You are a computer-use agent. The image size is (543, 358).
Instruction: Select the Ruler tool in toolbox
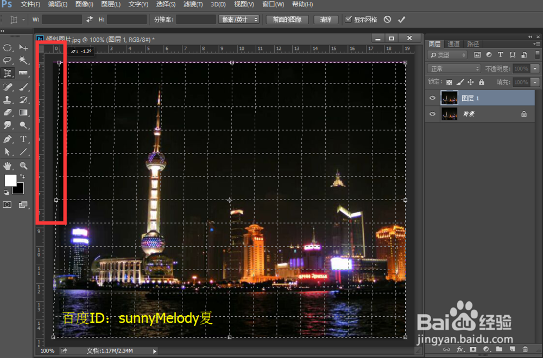[23, 73]
